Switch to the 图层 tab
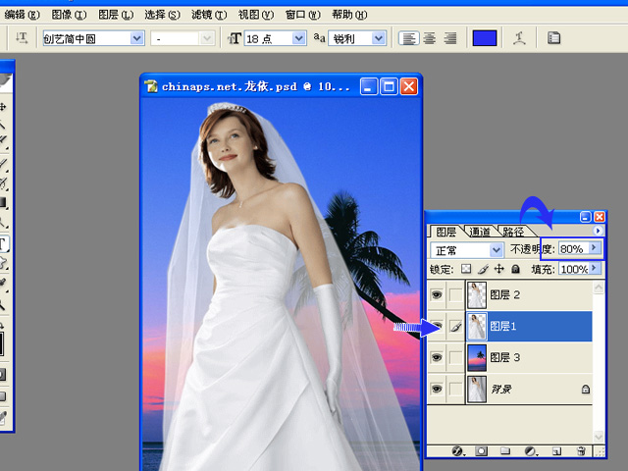This screenshot has width=628, height=471. click(445, 232)
